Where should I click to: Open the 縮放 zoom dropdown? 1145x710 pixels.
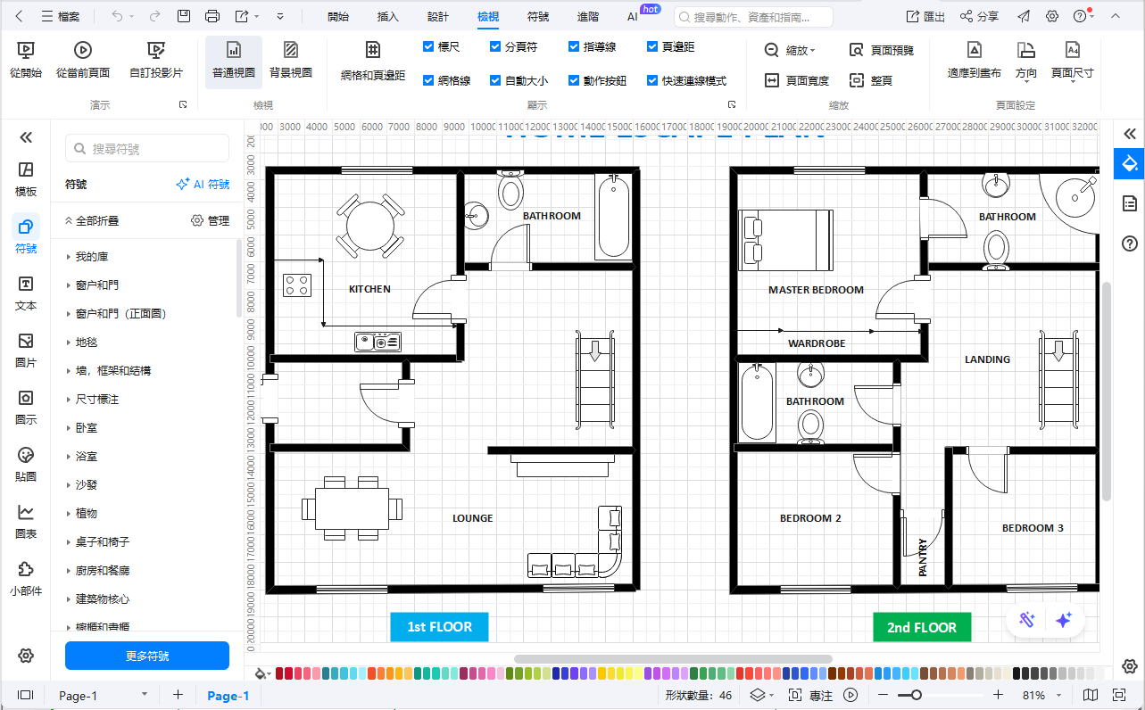[x=791, y=51]
